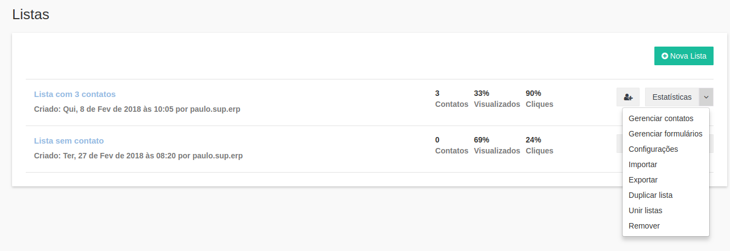Open the Lista sem contato link
The image size is (730, 251).
(69, 141)
